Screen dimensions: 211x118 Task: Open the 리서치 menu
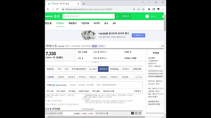[97, 23]
